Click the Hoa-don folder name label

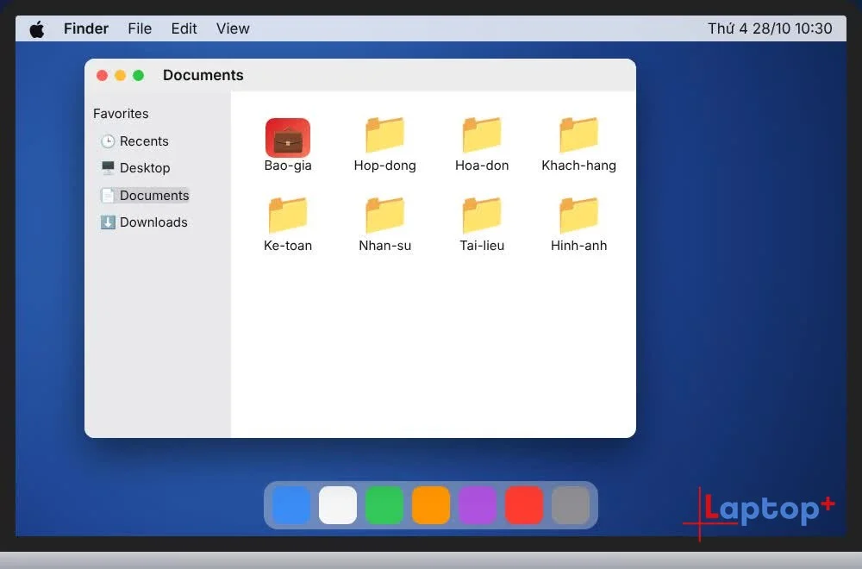point(482,166)
